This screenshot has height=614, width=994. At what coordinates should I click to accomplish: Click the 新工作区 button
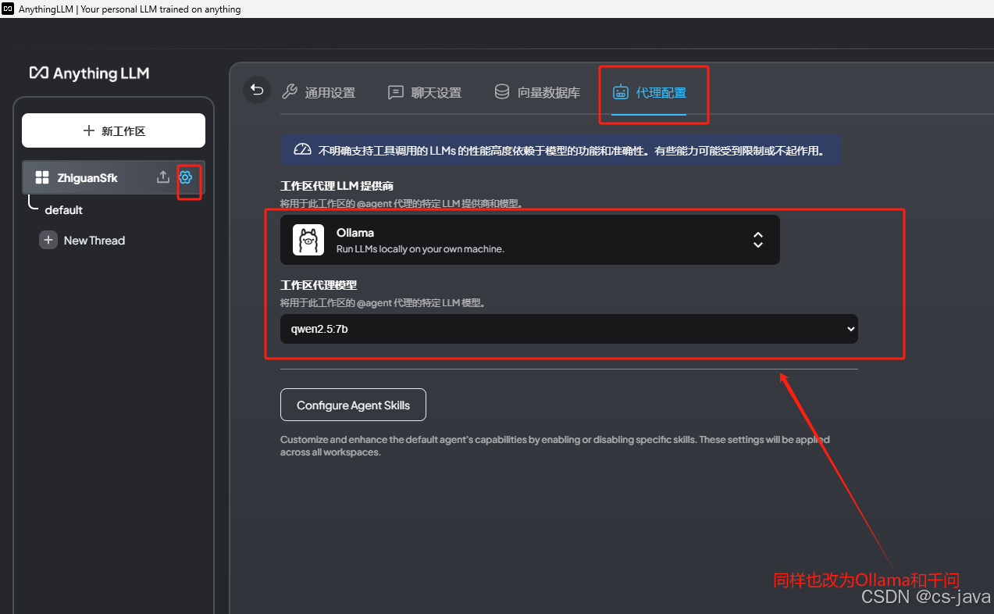[113, 130]
